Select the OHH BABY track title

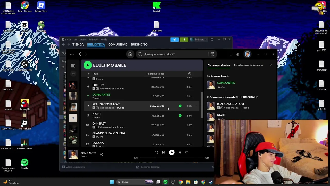tap(99, 123)
